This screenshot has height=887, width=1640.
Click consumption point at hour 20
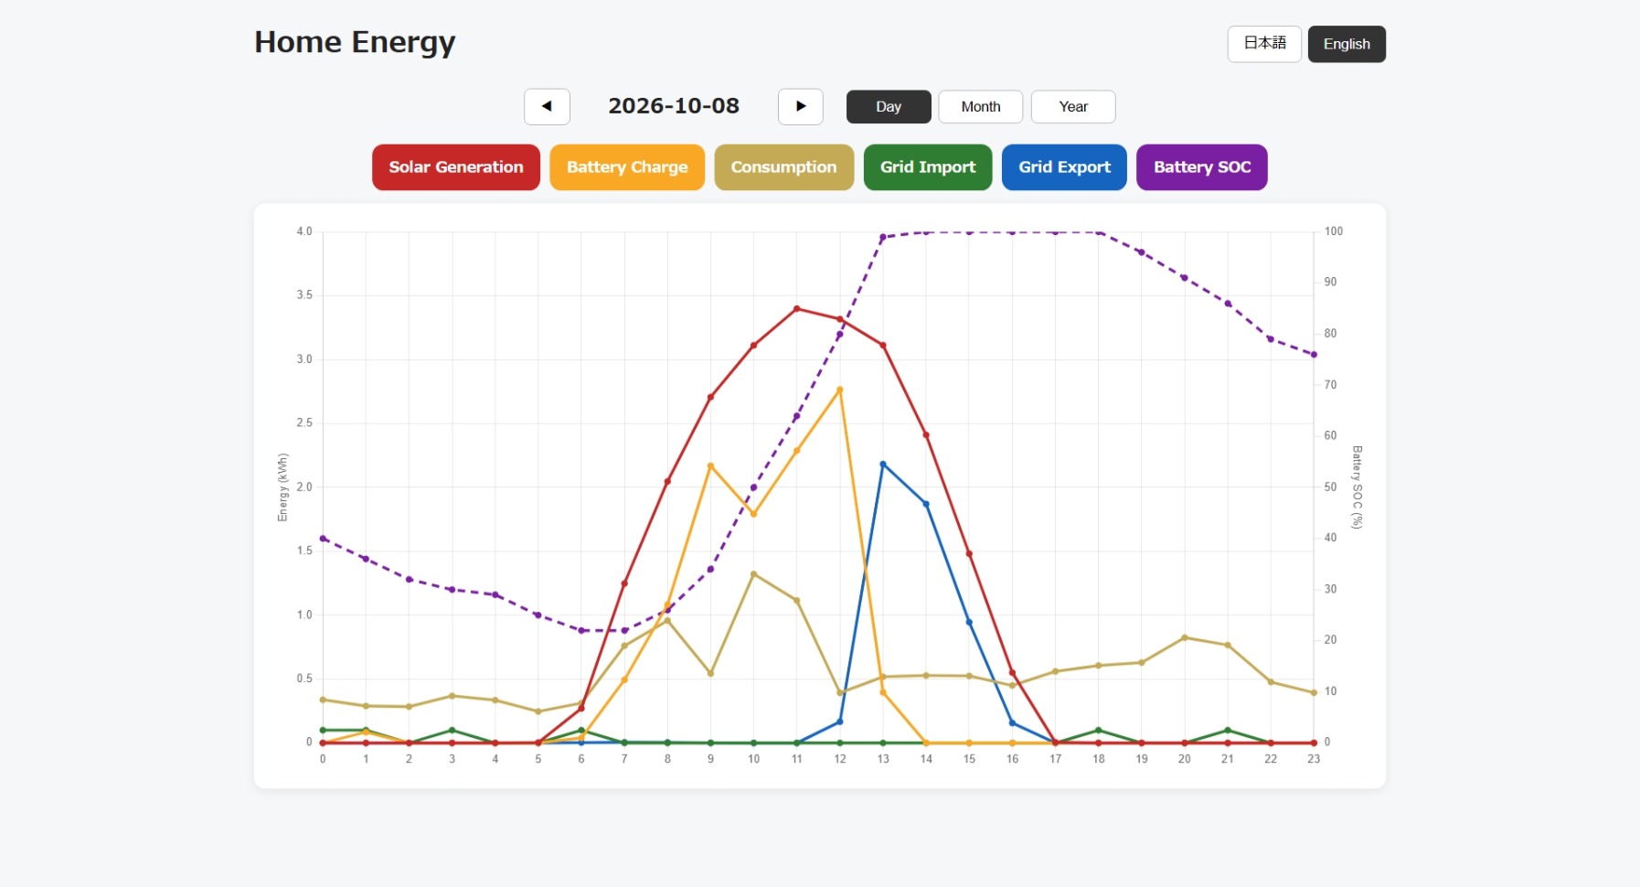coord(1185,638)
